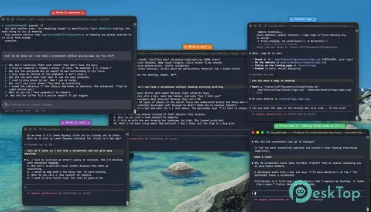This screenshot has width=371, height=212.
Task: Click 'make 3 jokes' message in Firebase window
Action: coord(263,157)
